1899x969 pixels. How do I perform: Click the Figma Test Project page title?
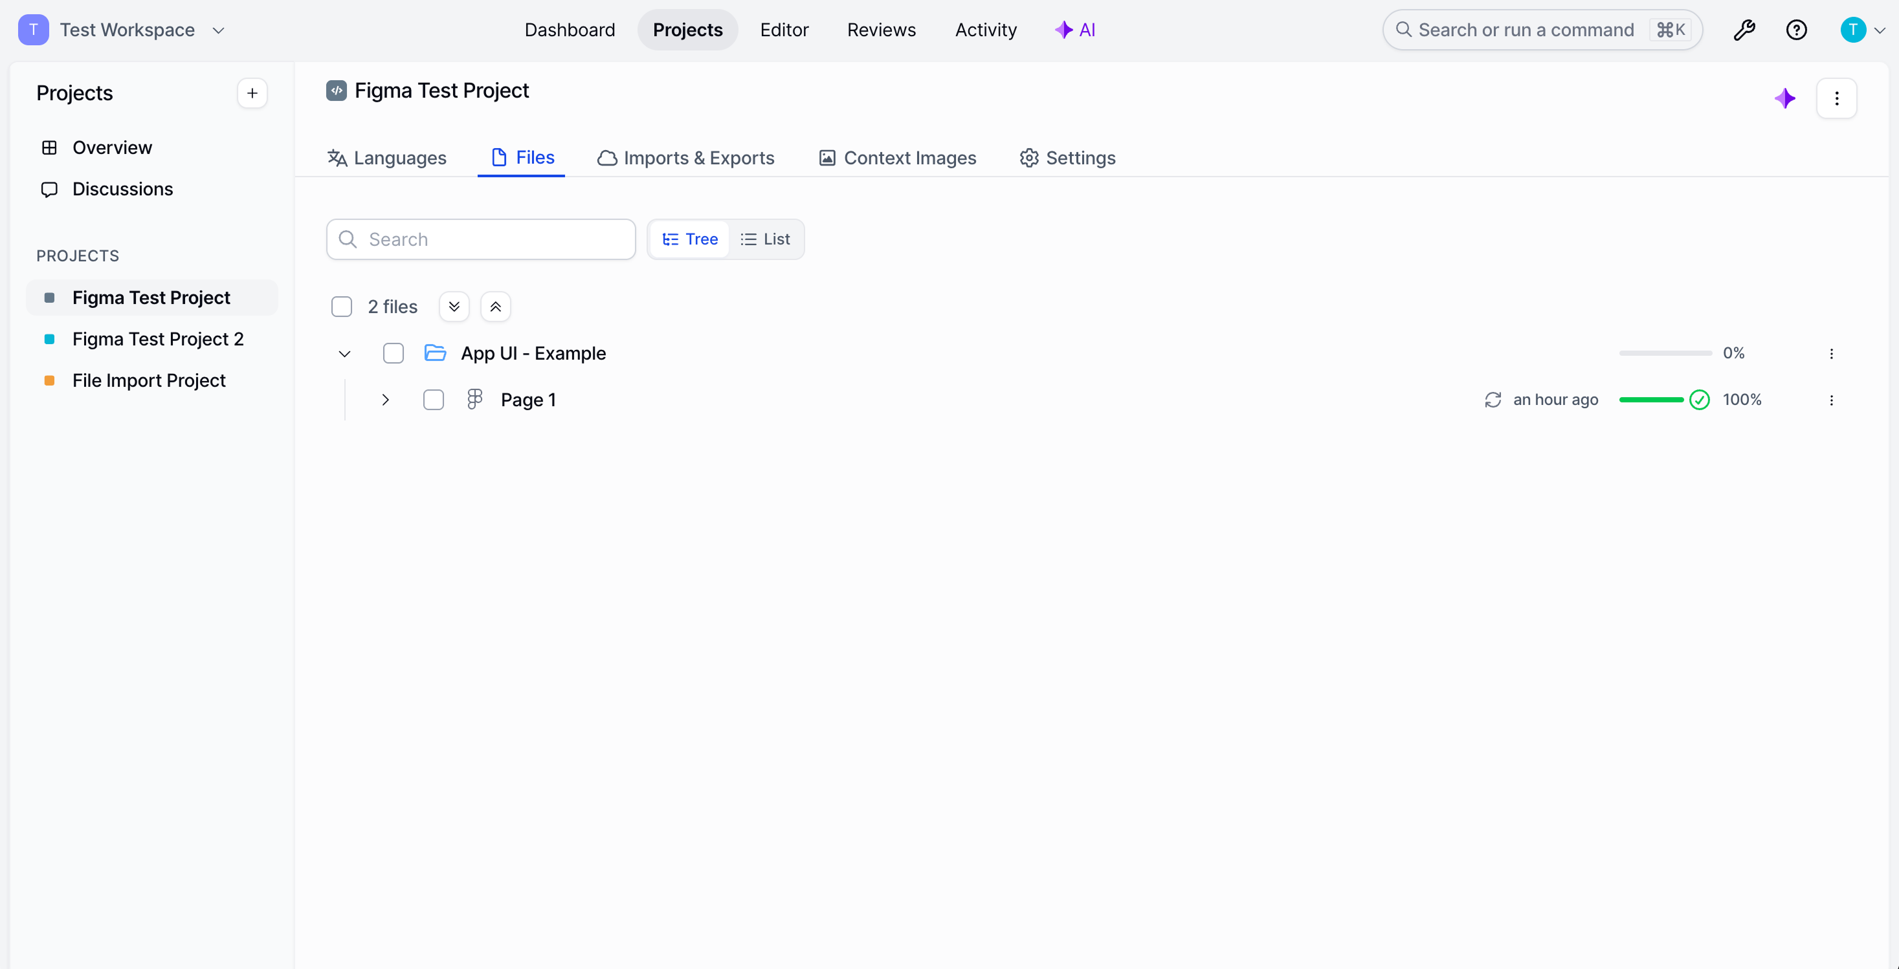[441, 91]
